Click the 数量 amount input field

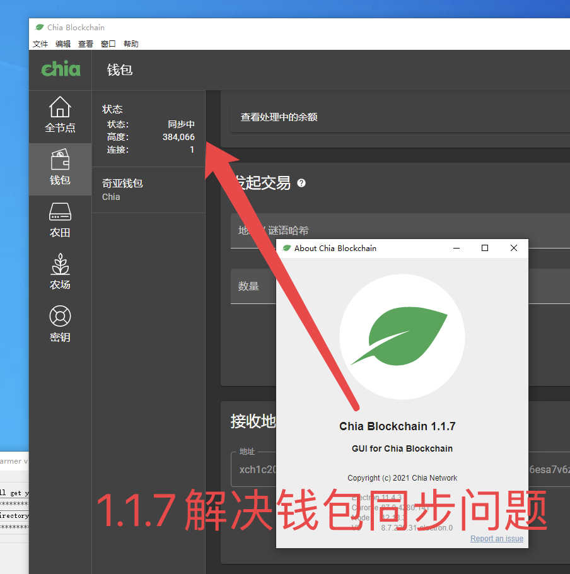click(x=253, y=286)
